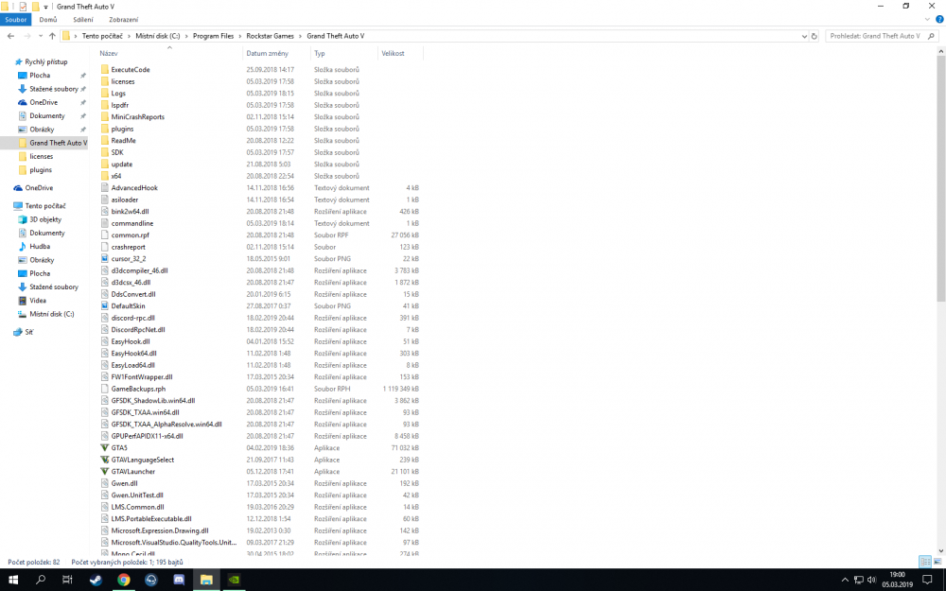Select the lspdfr folder icon

pos(104,105)
